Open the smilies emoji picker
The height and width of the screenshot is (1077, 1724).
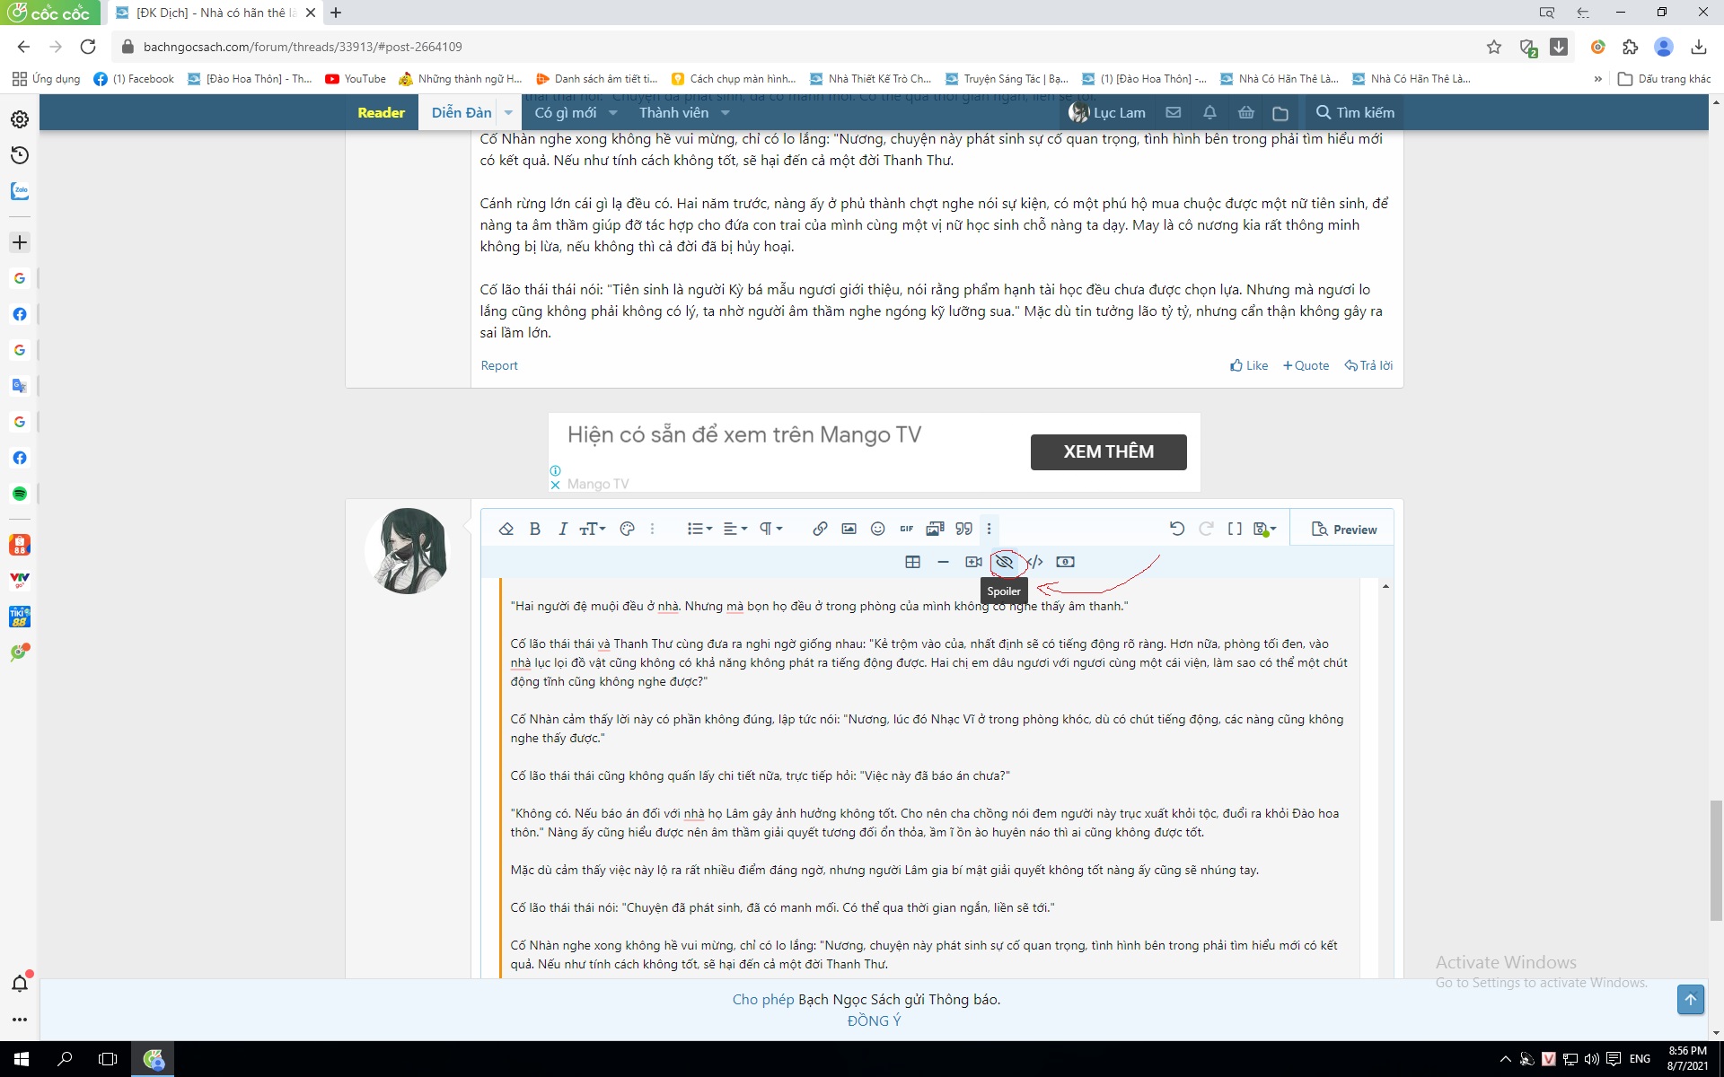click(877, 529)
